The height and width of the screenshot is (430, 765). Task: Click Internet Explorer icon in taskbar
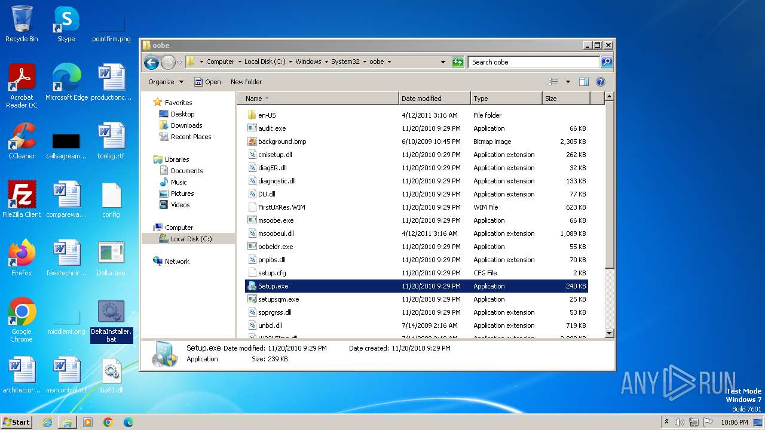click(x=47, y=422)
